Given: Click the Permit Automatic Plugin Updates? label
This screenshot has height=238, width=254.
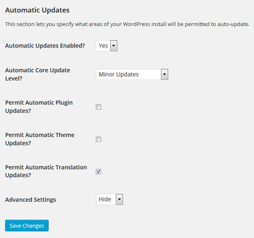Looking at the screenshot, I should pos(39,107).
